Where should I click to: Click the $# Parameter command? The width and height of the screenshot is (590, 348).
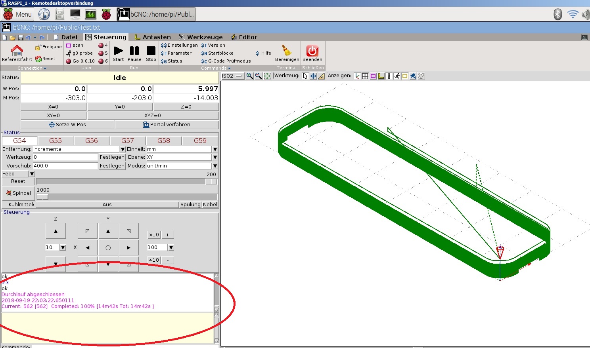tap(176, 53)
